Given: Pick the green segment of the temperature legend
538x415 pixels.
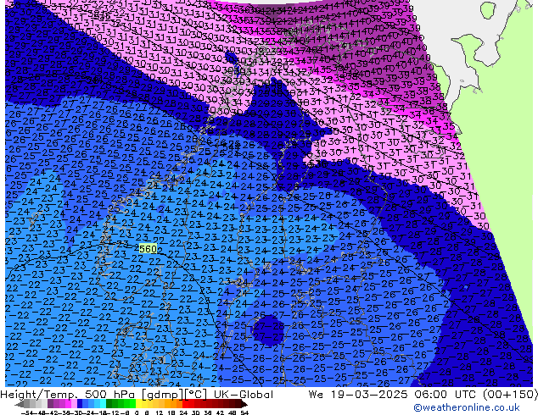Looking at the screenshot, I should pos(119,405).
